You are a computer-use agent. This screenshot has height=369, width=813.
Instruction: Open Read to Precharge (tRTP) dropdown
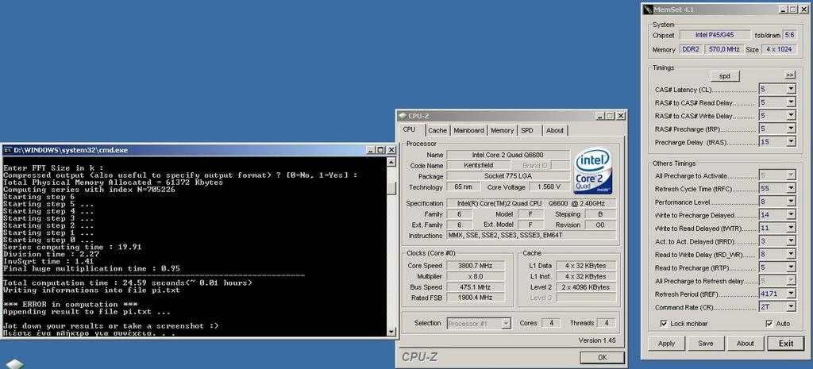791,267
